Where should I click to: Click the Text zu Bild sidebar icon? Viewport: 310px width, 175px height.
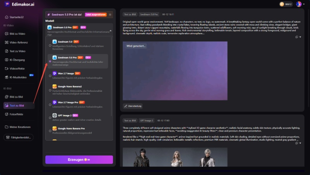click(7, 105)
